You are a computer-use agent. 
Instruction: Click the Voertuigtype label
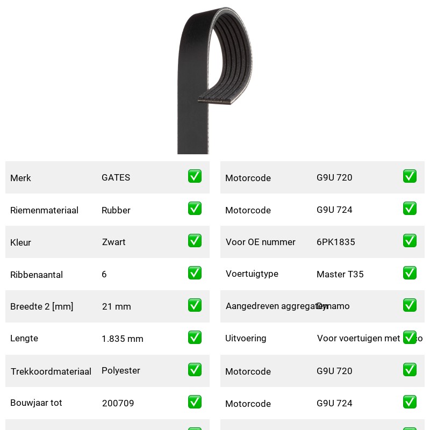point(252,274)
